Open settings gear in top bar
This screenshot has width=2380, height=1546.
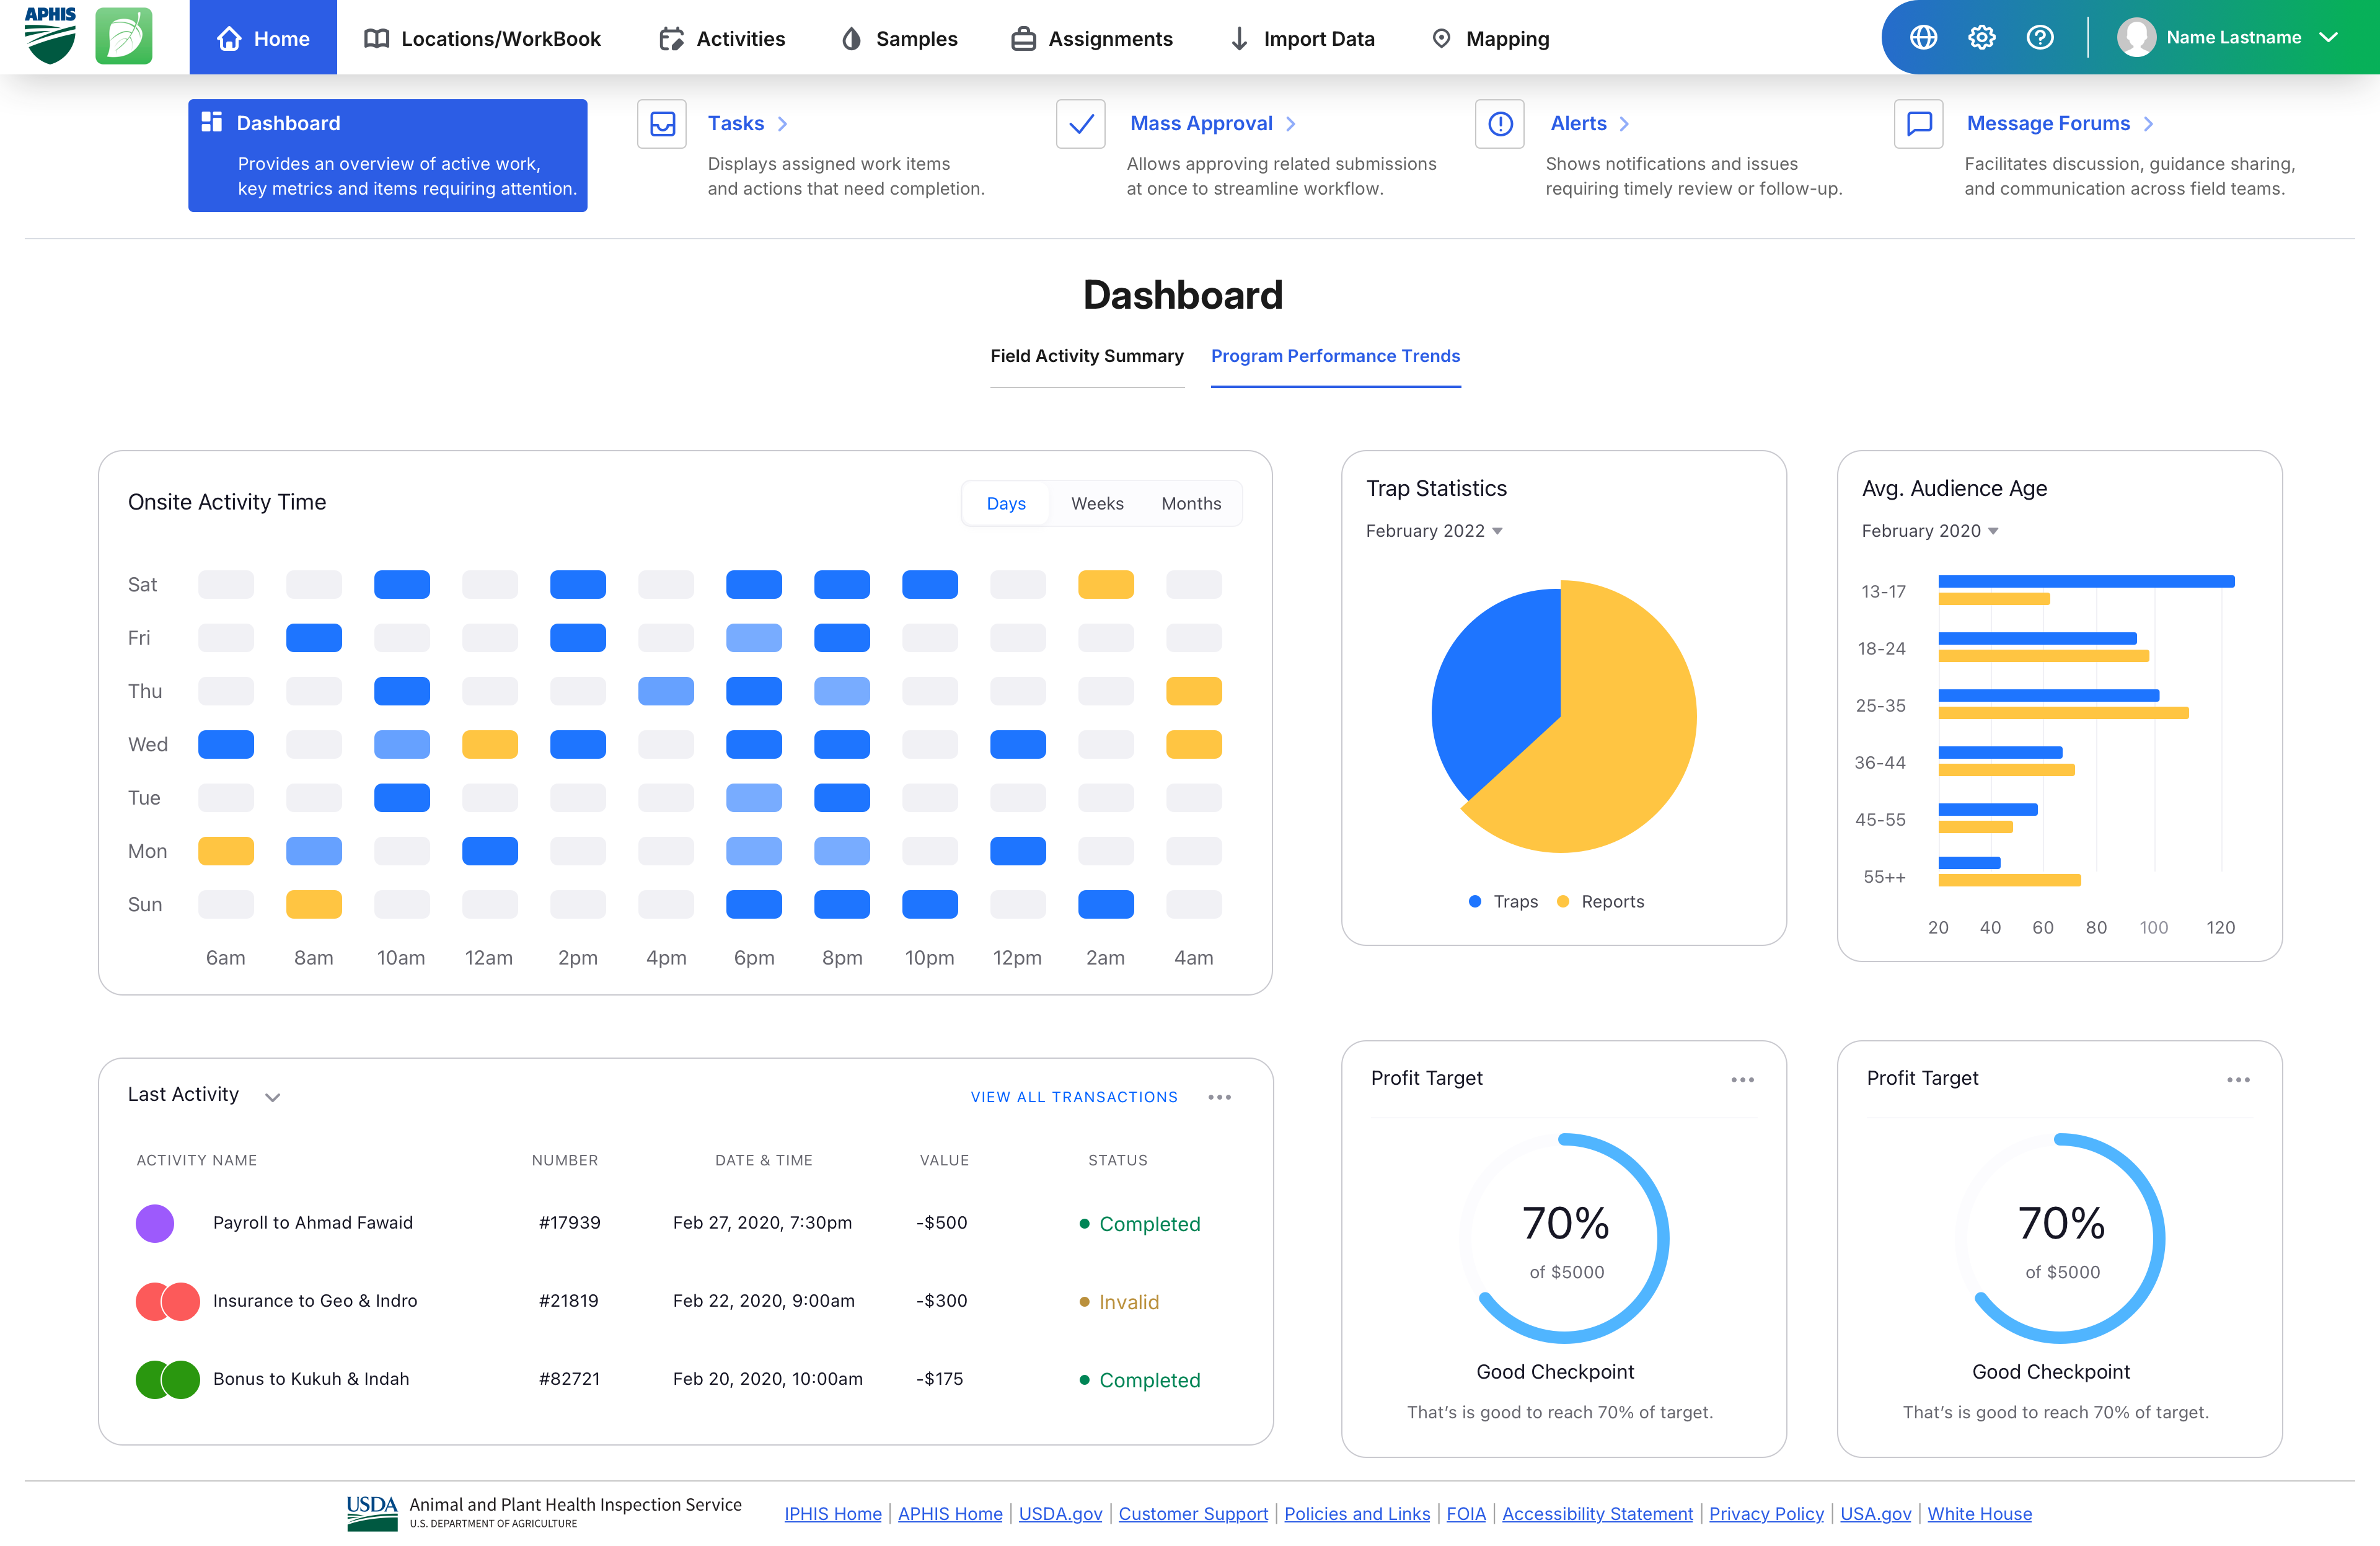pyautogui.click(x=1981, y=38)
